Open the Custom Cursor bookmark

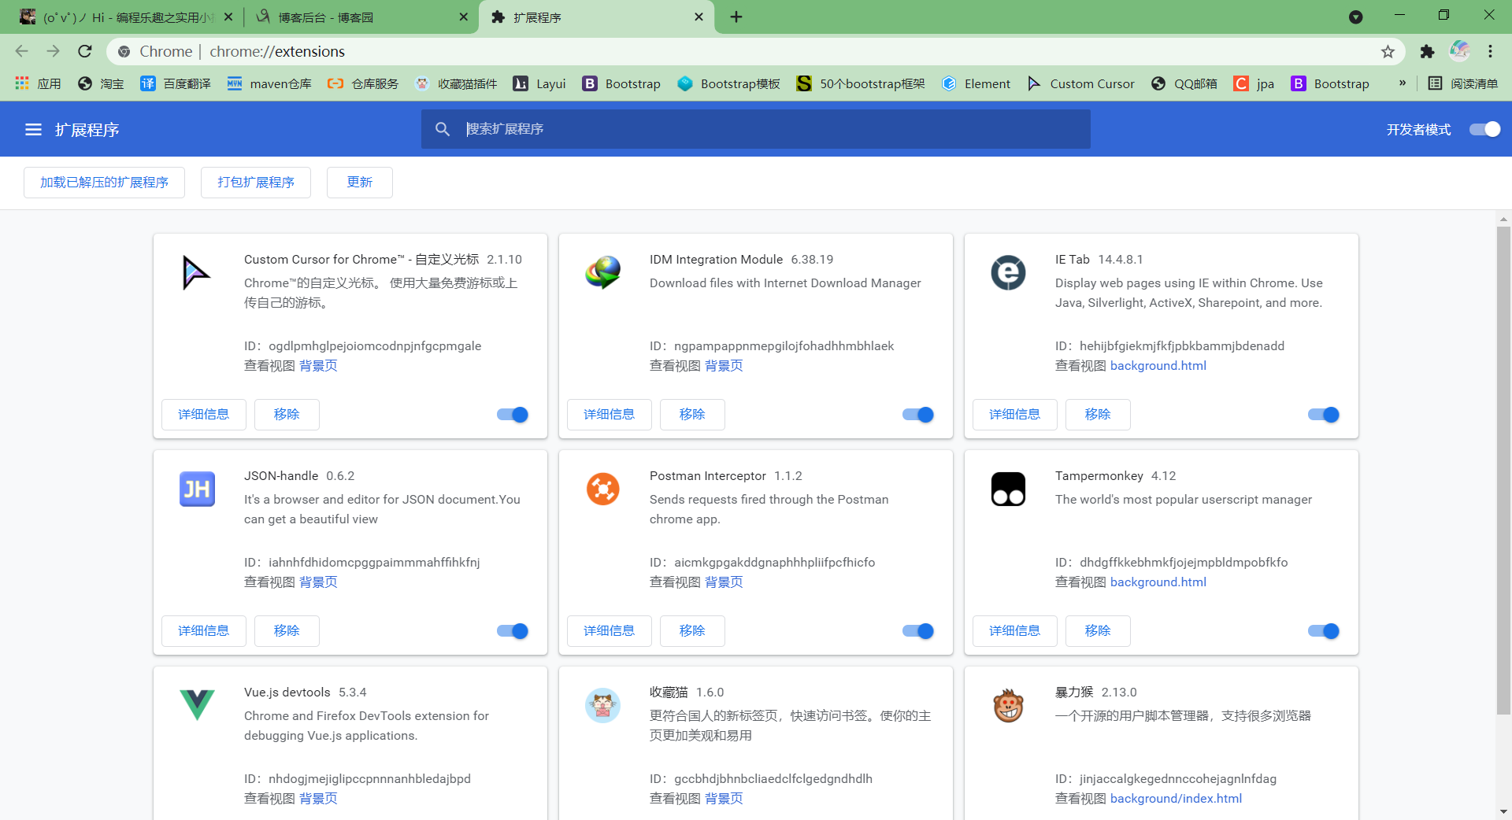click(x=1081, y=83)
